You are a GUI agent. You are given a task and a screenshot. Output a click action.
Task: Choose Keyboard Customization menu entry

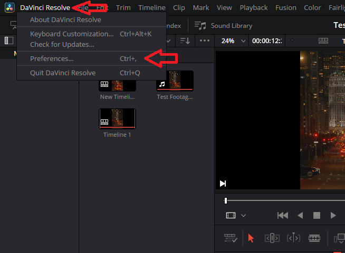click(x=72, y=34)
